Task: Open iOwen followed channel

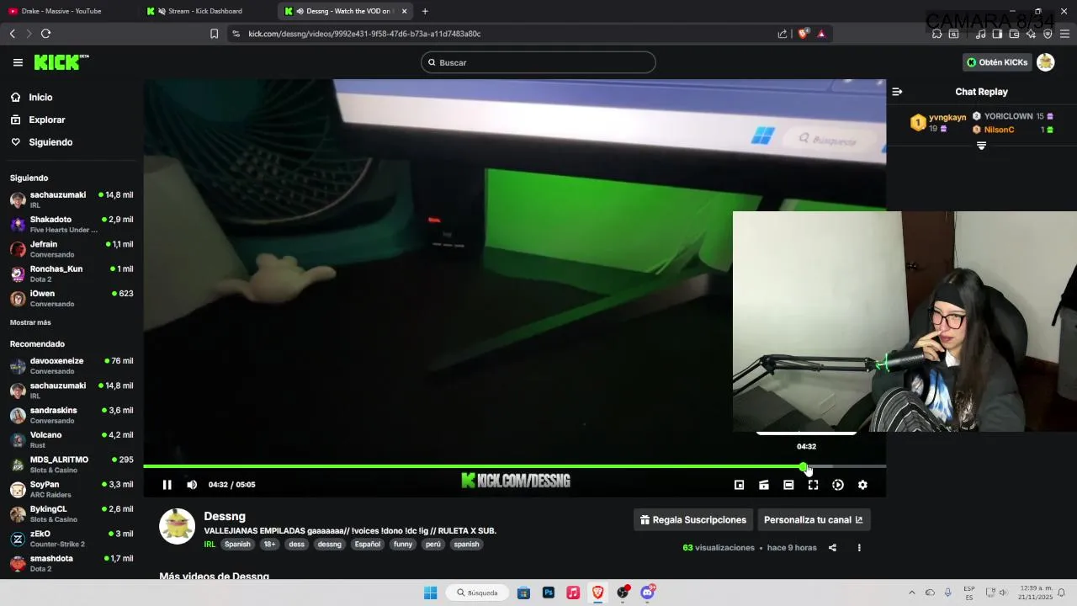Action: click(72, 298)
